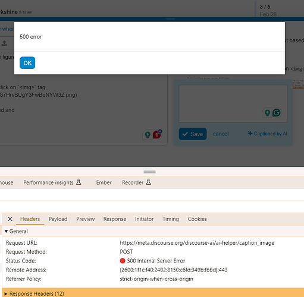Open the Ember devtools panel
The width and height of the screenshot is (304, 297).
pos(104,182)
